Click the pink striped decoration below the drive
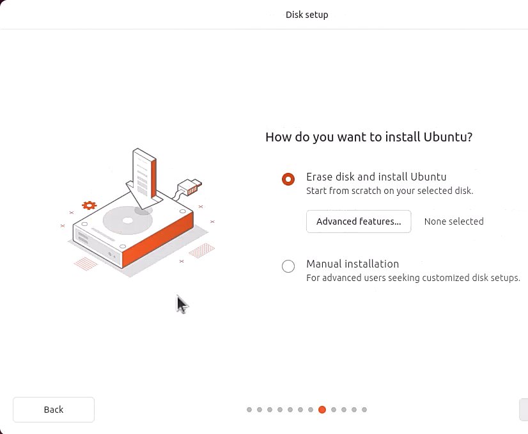528x434 pixels. (x=86, y=263)
